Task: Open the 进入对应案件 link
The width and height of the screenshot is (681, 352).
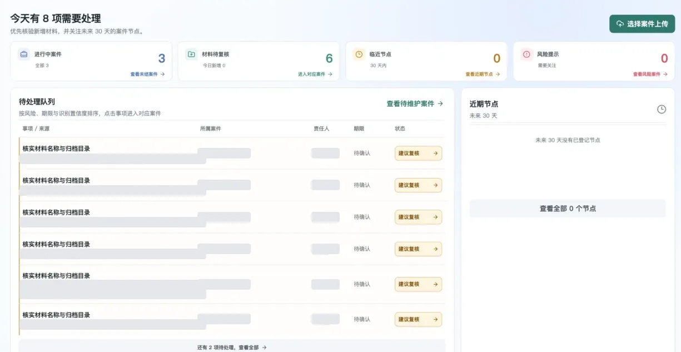Action: point(315,74)
